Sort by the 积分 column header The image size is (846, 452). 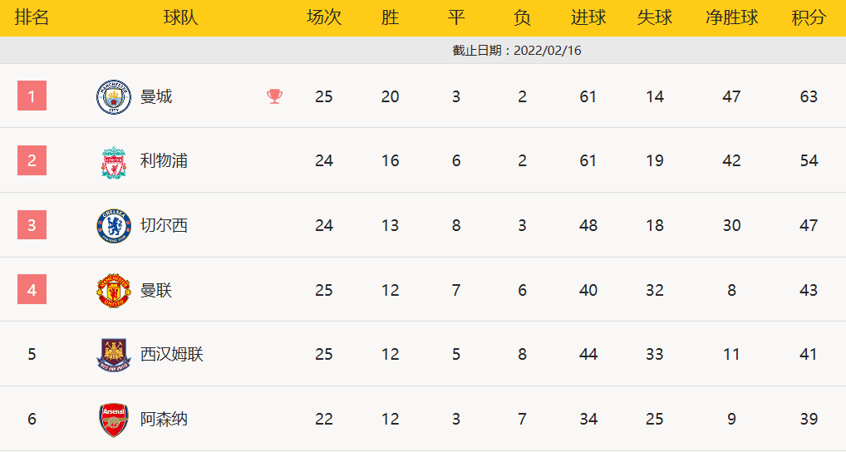pos(809,17)
